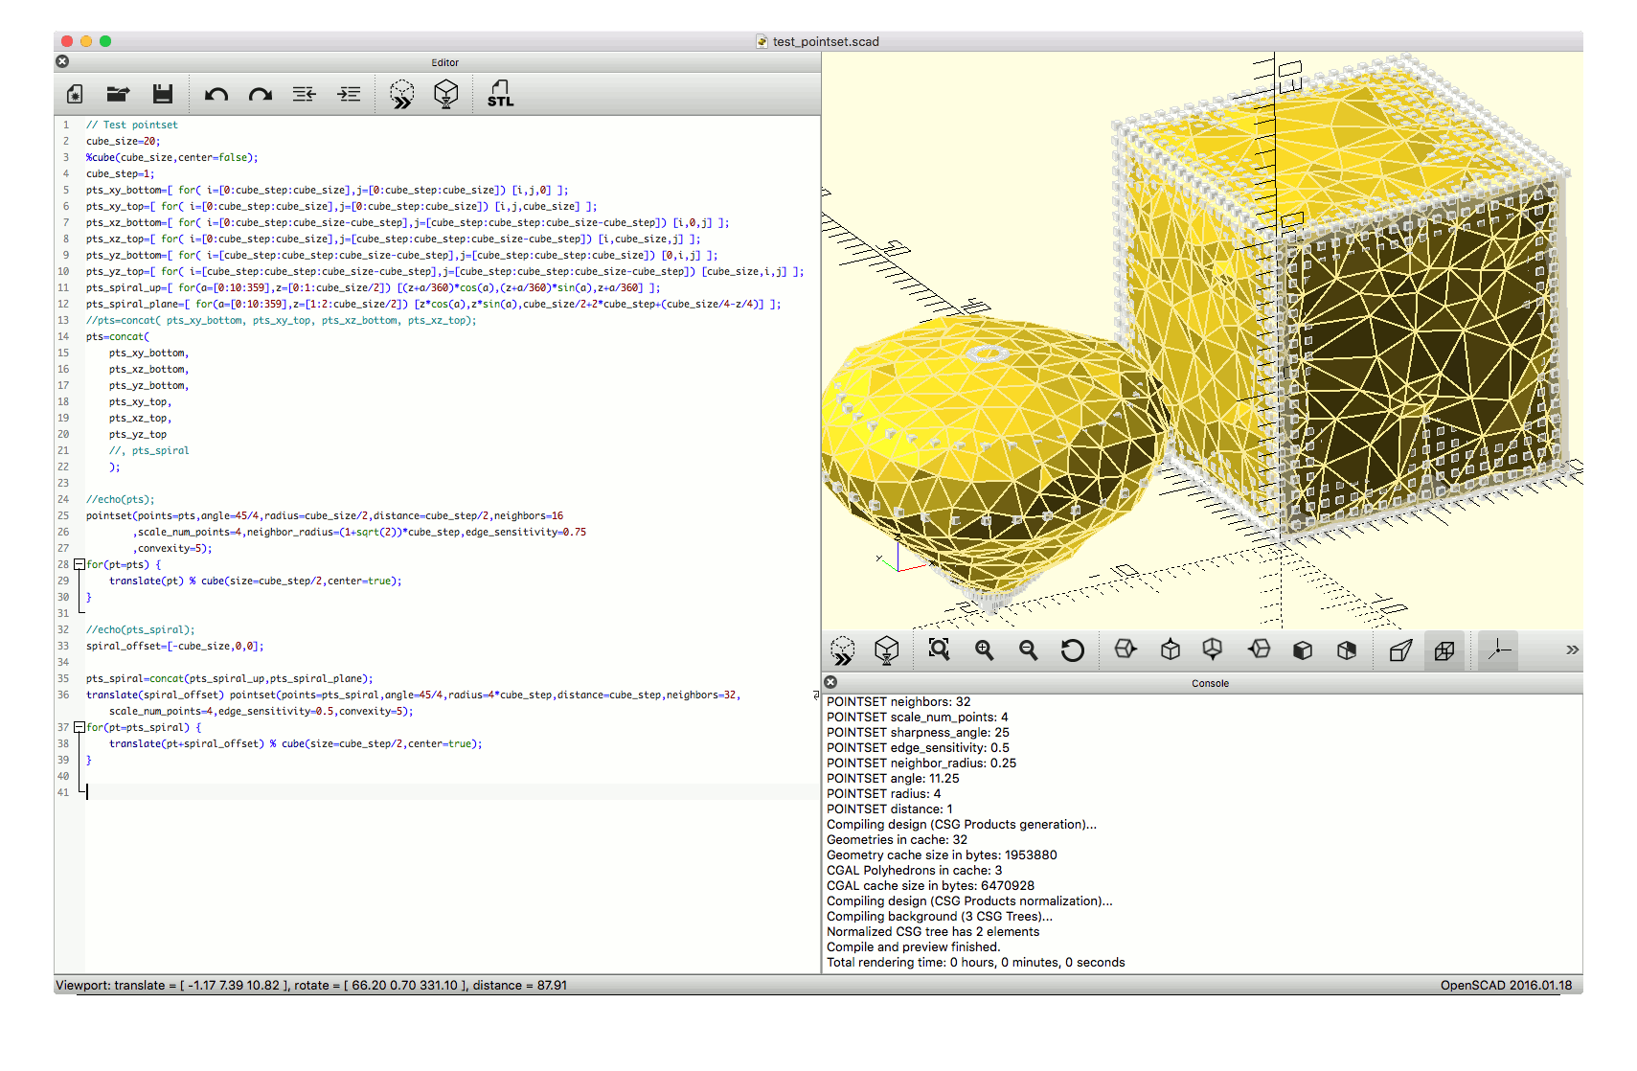This screenshot has height=1071, width=1637.
Task: Run Preview from the viewport toolbar
Action: click(843, 650)
